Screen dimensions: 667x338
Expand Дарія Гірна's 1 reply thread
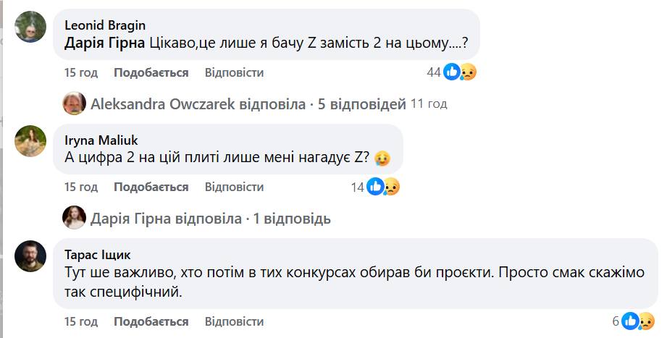click(210, 219)
